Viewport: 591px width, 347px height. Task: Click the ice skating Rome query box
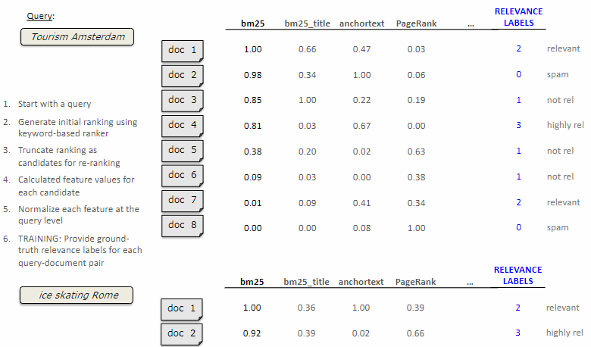click(78, 295)
